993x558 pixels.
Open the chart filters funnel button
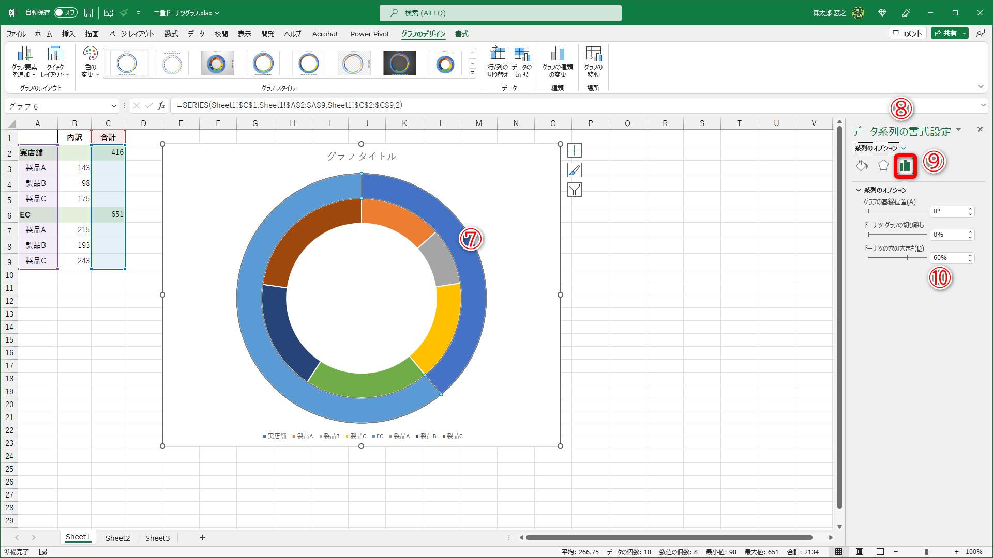[574, 190]
